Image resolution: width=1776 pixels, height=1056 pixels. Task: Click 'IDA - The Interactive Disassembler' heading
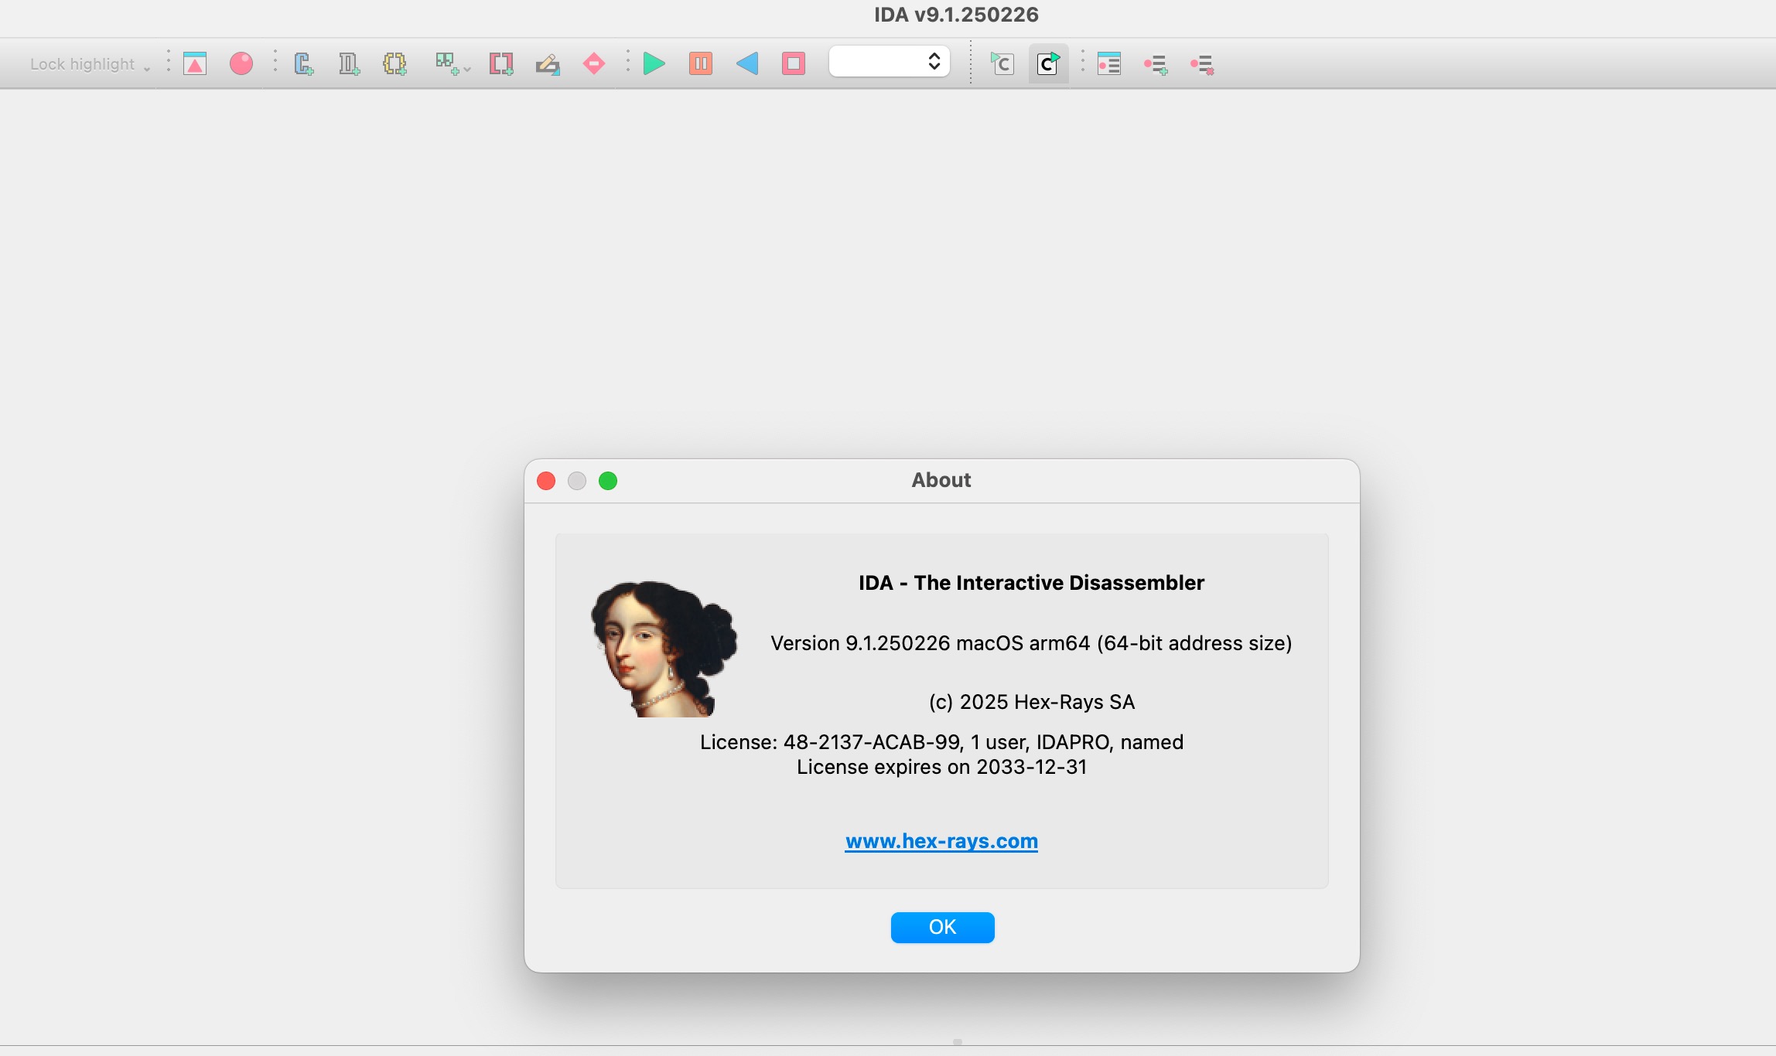[1031, 583]
